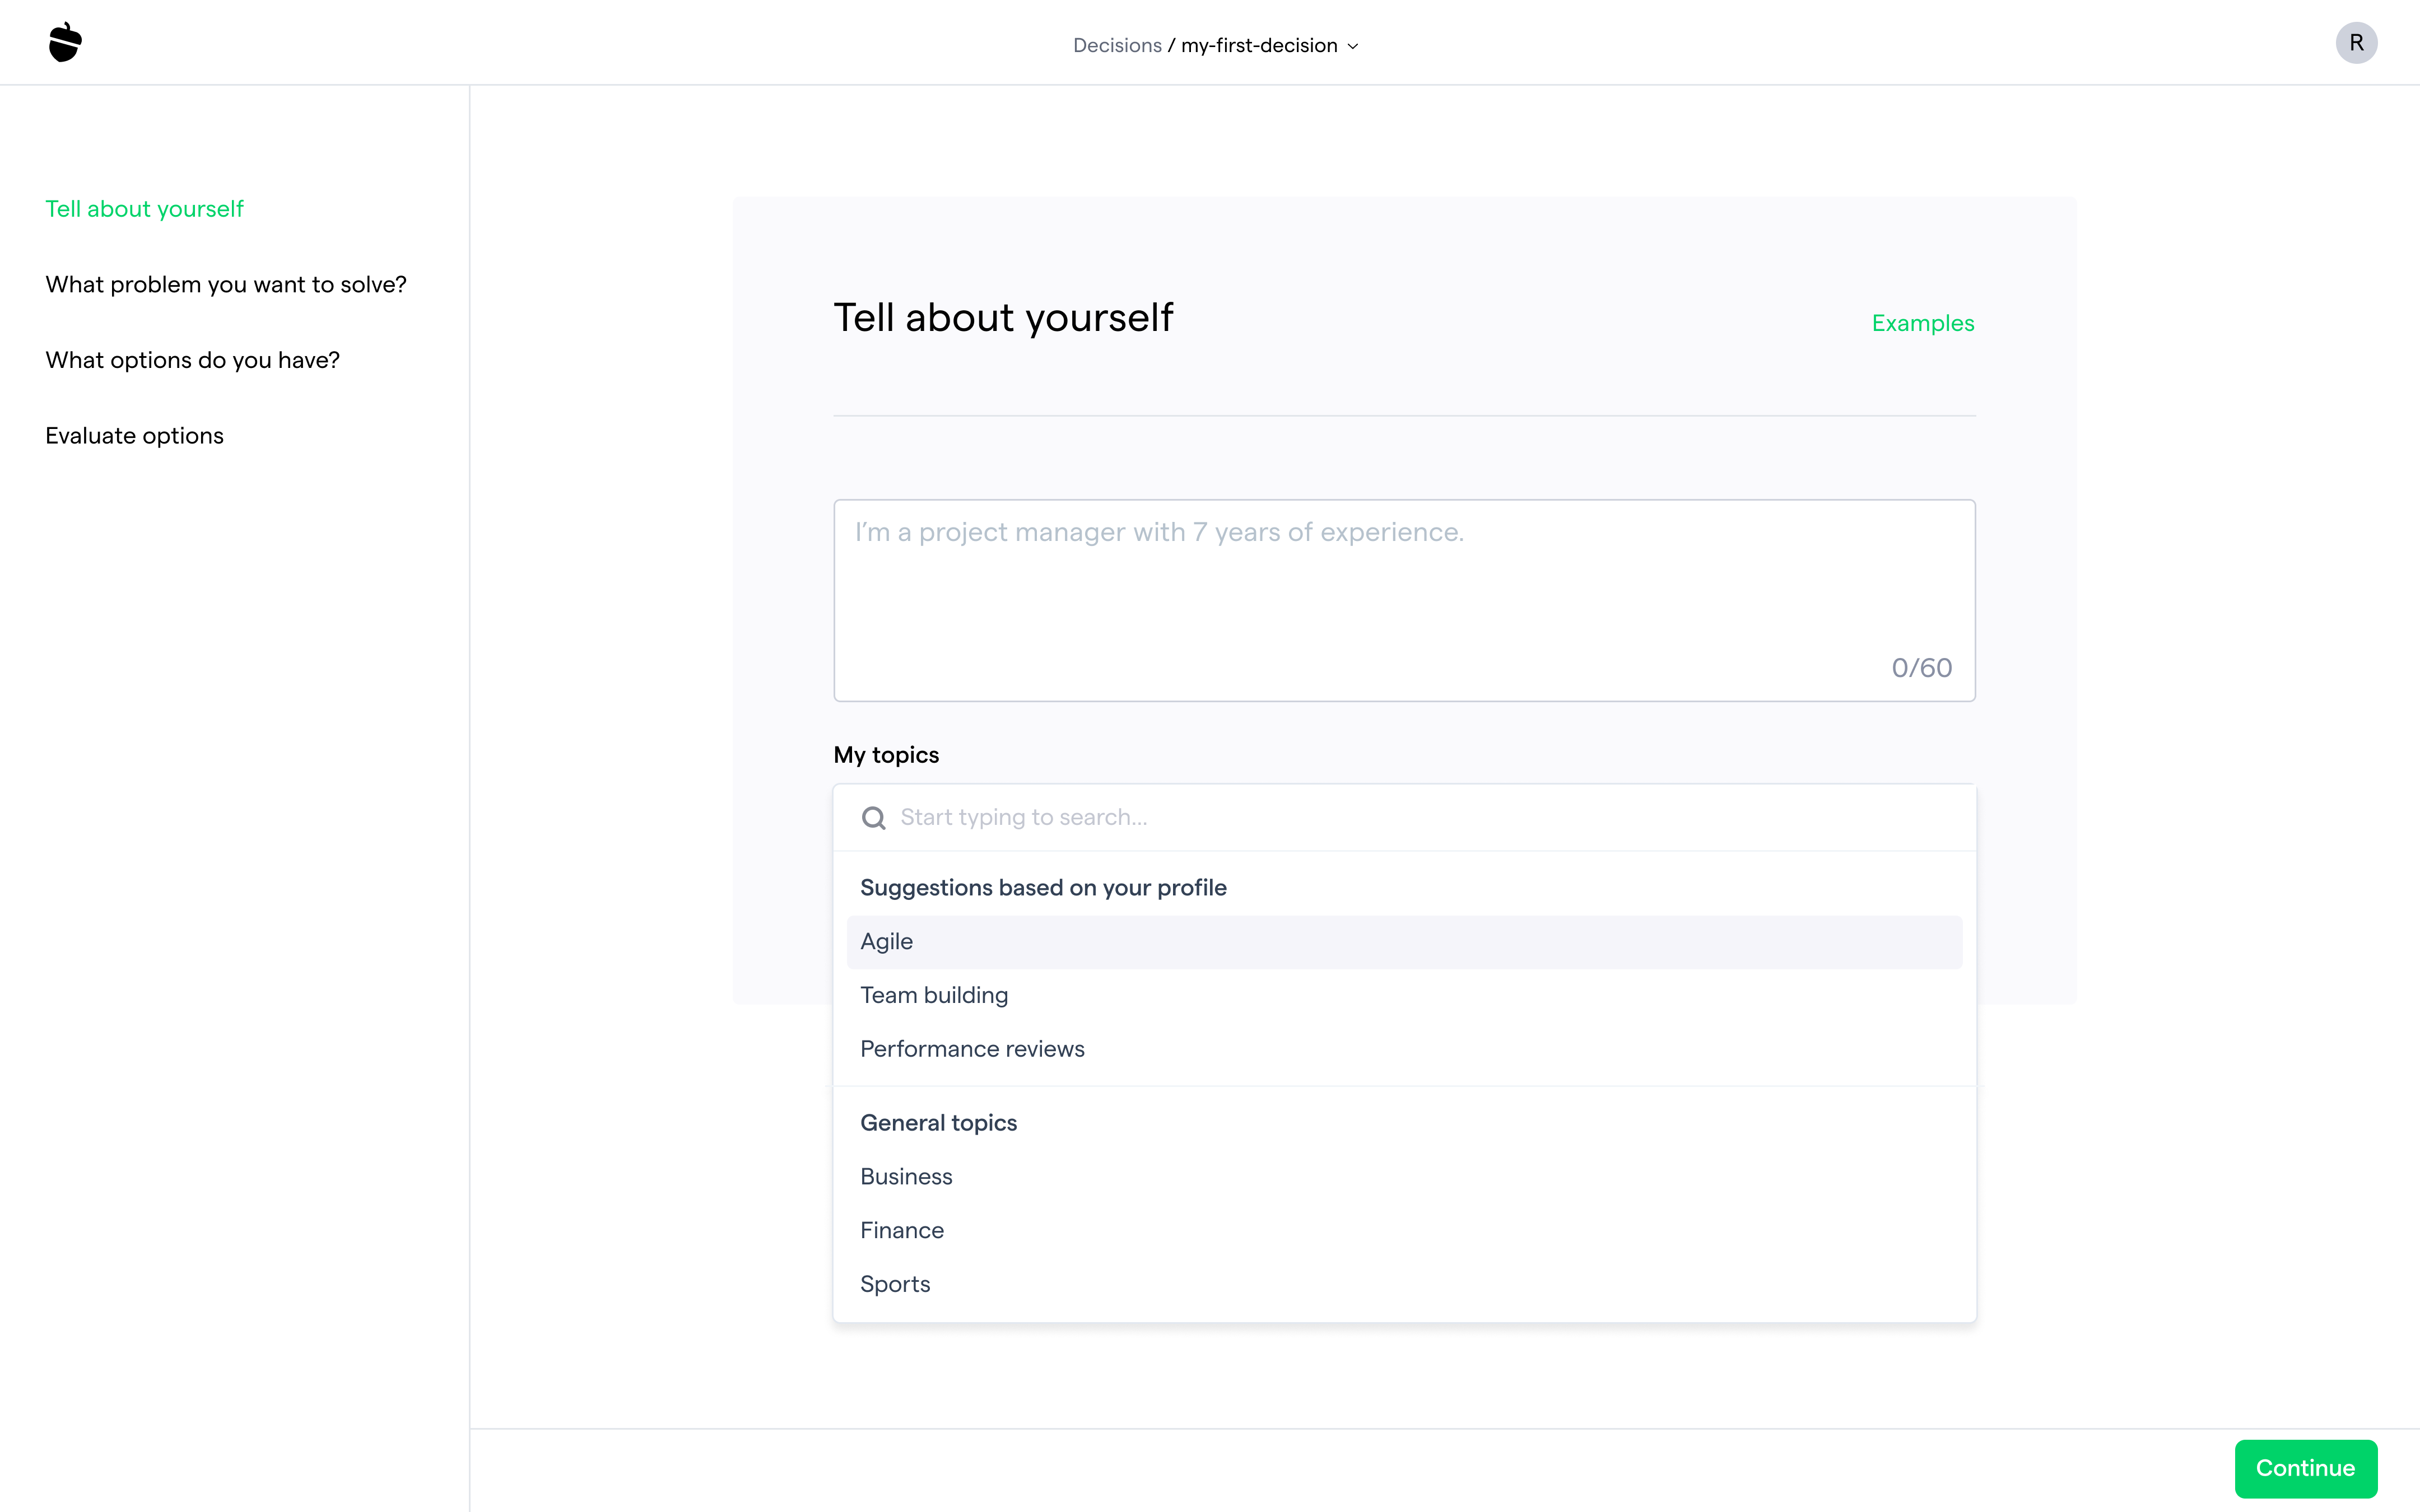Open the R user avatar menu
The height and width of the screenshot is (1512, 2420).
click(x=2356, y=43)
